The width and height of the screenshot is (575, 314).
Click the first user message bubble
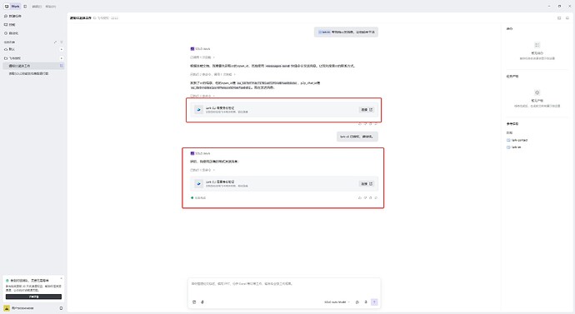coord(346,32)
